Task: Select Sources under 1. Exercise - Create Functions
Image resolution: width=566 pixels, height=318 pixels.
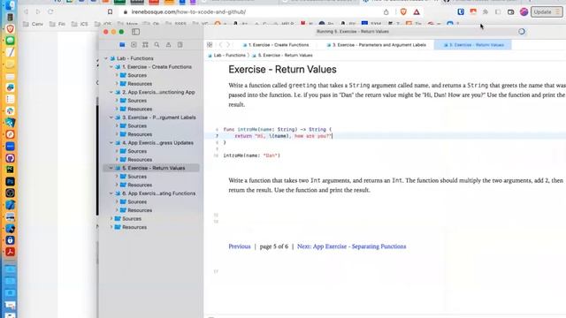Action: click(137, 75)
